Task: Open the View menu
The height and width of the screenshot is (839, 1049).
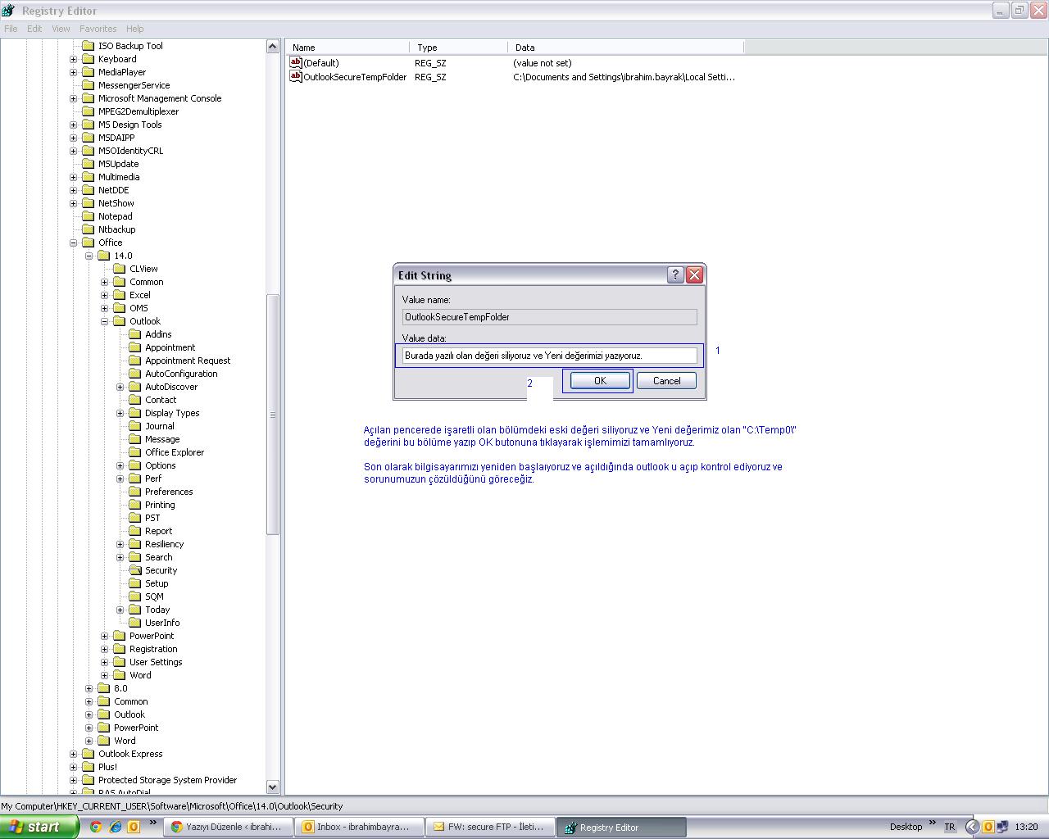Action: click(x=61, y=29)
